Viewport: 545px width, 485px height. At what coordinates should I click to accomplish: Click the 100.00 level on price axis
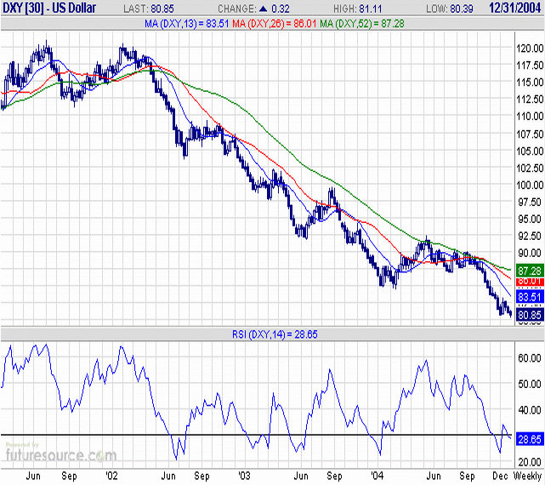point(529,185)
